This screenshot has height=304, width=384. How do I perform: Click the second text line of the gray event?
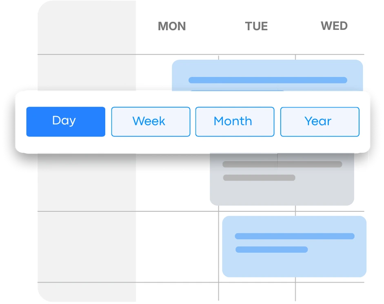260,178
